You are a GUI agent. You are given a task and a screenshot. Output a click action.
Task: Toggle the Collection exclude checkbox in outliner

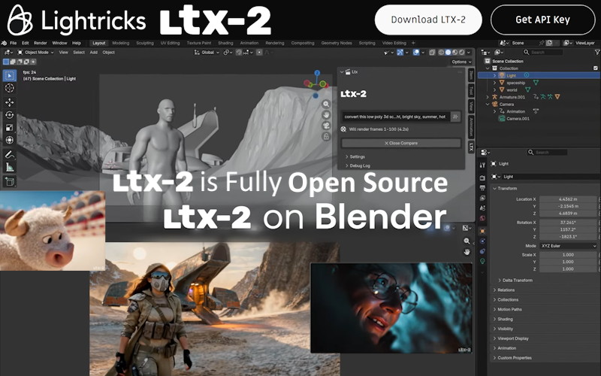(x=596, y=68)
